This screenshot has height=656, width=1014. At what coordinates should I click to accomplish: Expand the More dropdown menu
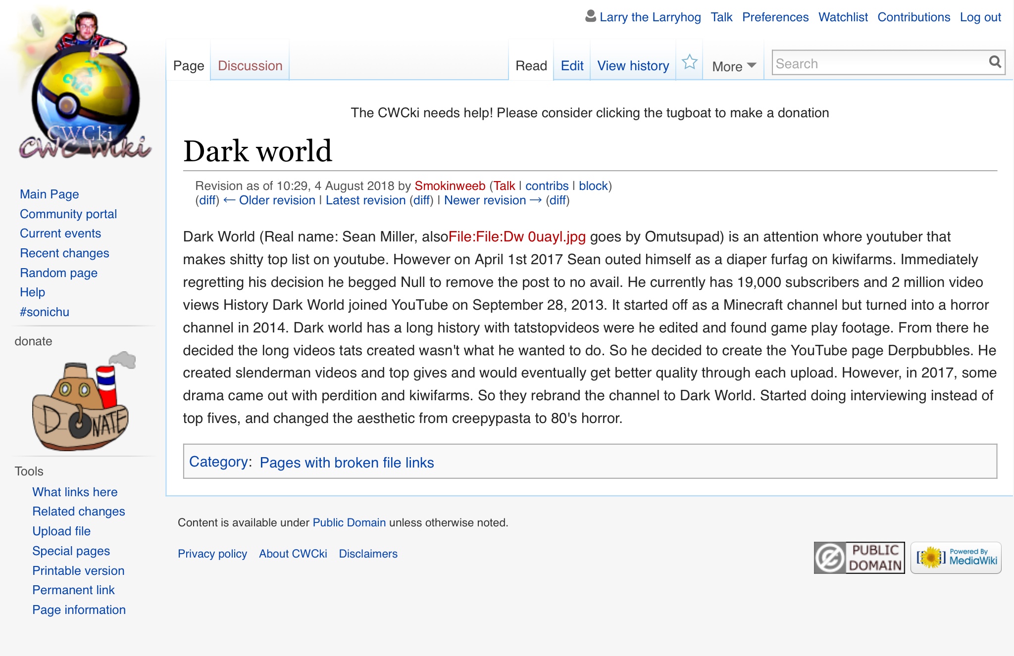click(x=734, y=66)
